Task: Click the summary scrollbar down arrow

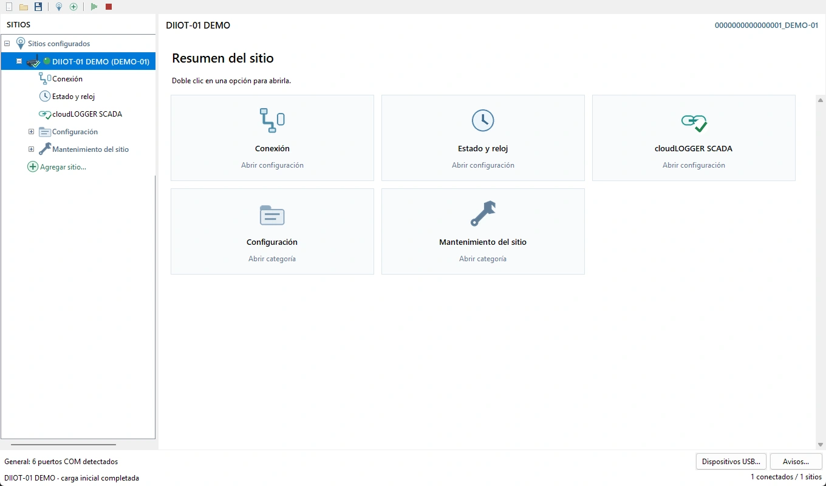Action: tap(821, 445)
